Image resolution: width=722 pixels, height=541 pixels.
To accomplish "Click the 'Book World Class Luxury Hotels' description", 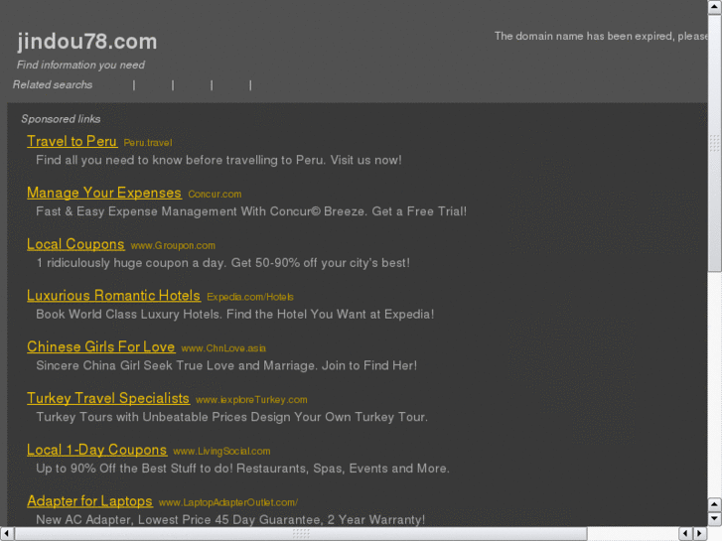I will (x=234, y=315).
